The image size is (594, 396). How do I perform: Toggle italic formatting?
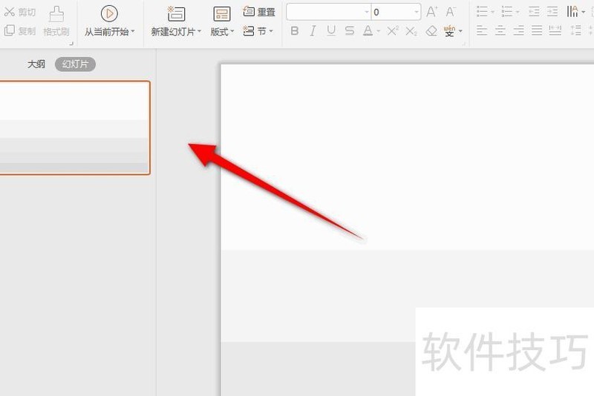click(x=313, y=31)
